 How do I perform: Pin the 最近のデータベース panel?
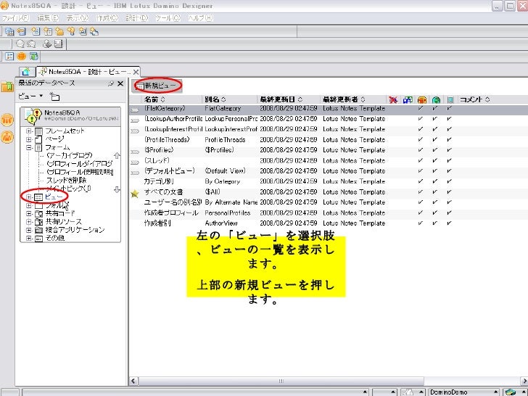point(111,83)
